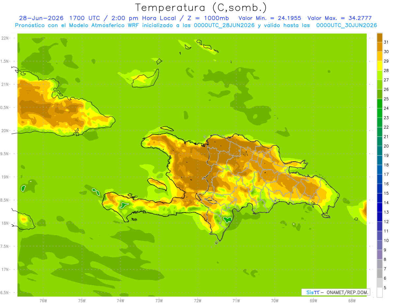This screenshot has width=395, height=305.
Task: Click the '69W' longitude label
Action: pyautogui.click(x=313, y=300)
